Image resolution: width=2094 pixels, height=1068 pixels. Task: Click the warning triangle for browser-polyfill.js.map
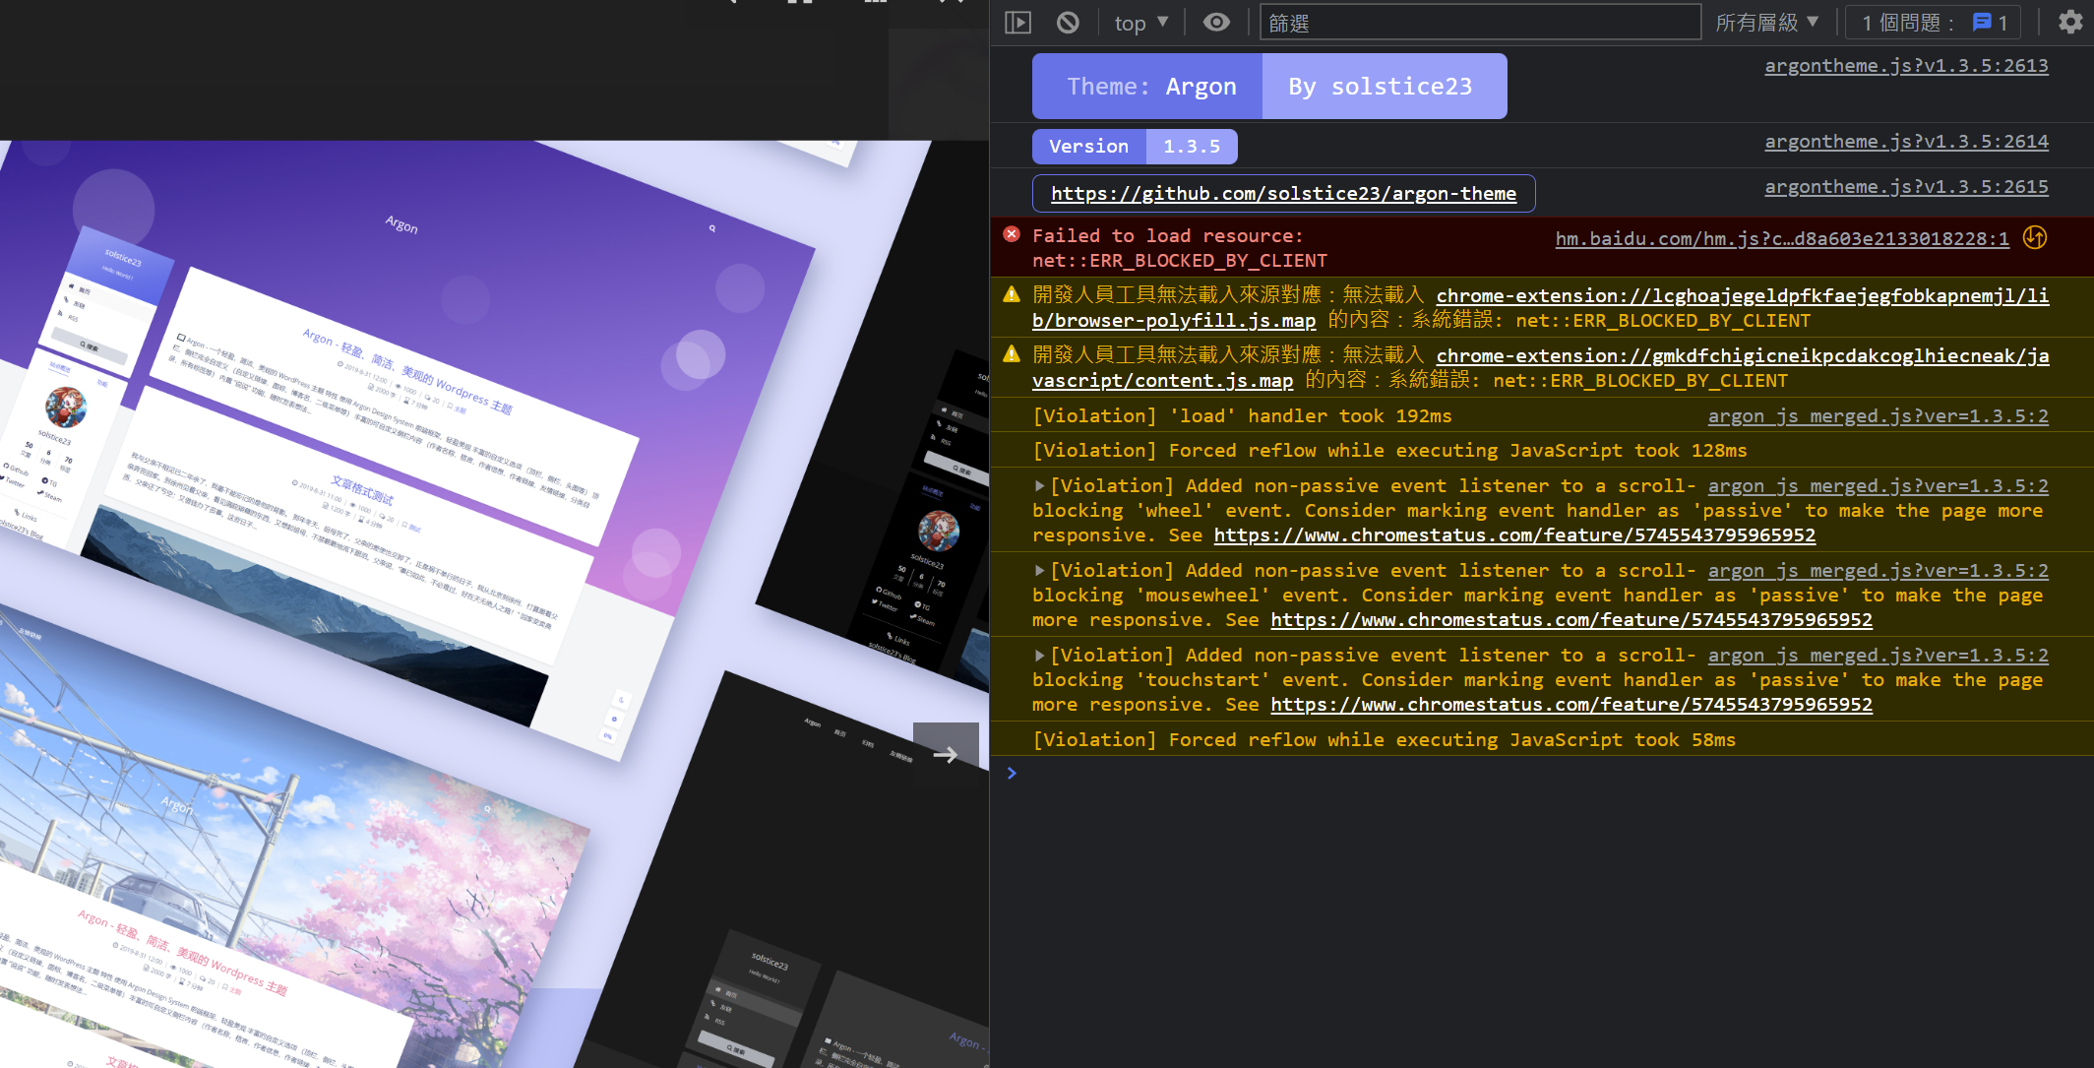click(x=1012, y=294)
